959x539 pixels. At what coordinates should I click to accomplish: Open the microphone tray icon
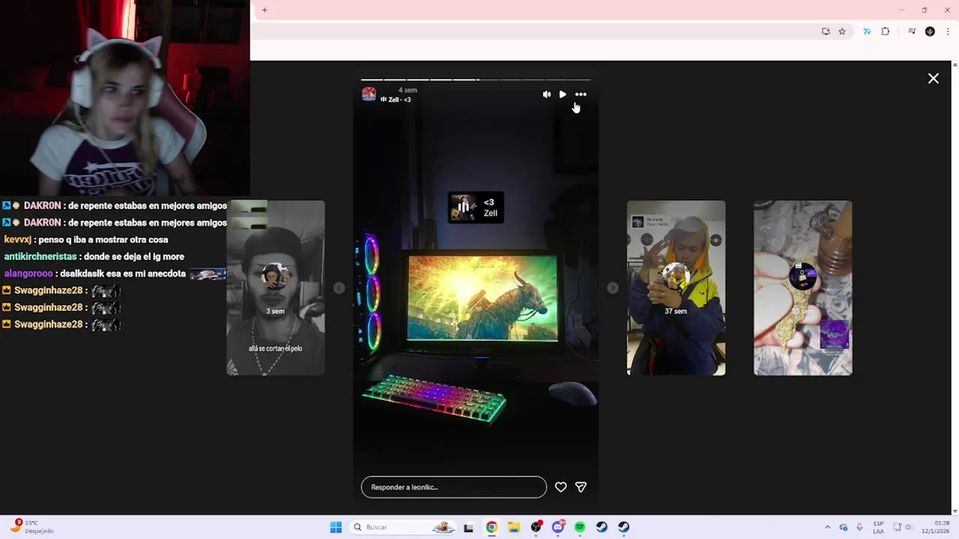pos(859,527)
